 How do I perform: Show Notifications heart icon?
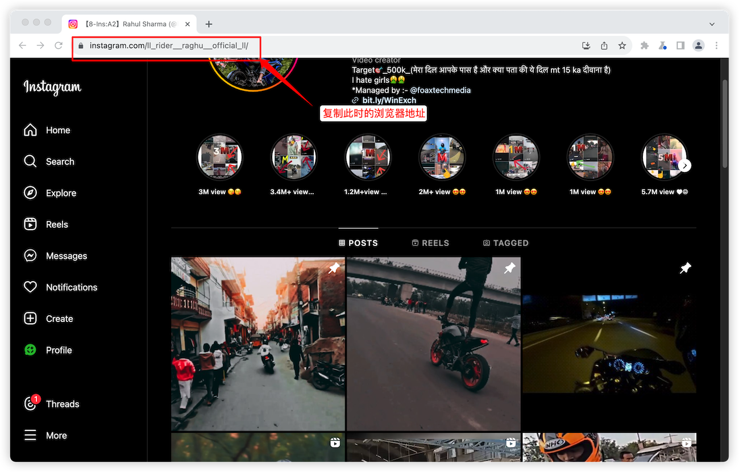pos(30,287)
